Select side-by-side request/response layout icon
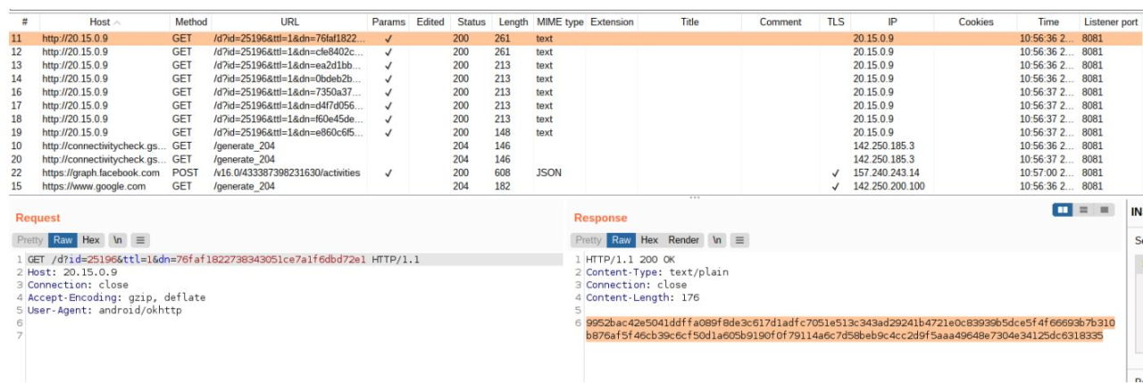The image size is (1143, 383). click(1063, 210)
